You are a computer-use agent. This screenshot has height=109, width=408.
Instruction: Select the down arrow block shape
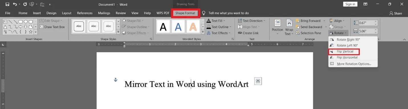(x=26, y=27)
